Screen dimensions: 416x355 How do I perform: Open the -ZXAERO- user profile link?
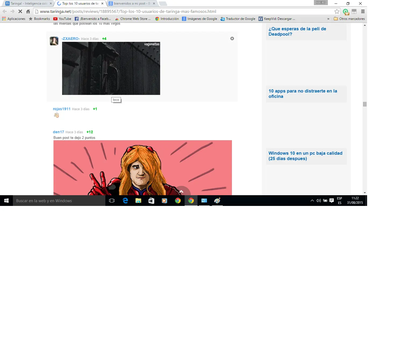(71, 39)
